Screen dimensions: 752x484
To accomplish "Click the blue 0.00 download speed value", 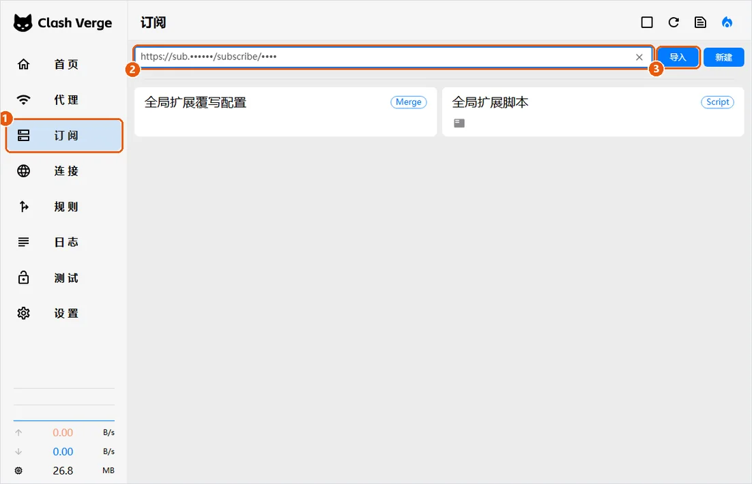I will (x=63, y=452).
